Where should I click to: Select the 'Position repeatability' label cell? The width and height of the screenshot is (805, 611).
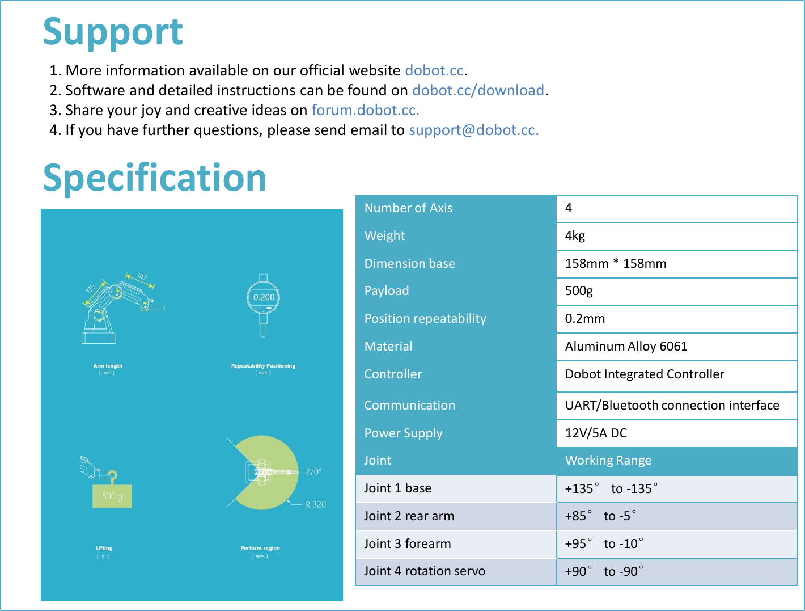pyautogui.click(x=456, y=319)
